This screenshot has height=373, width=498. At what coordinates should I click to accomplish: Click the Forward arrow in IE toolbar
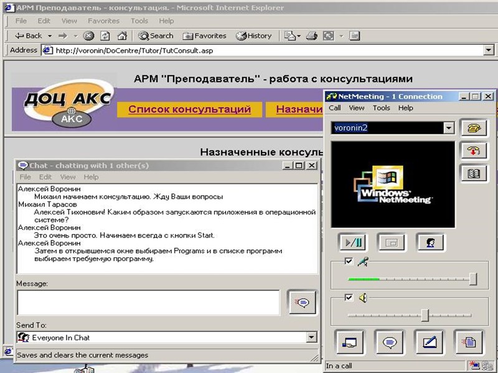click(x=63, y=36)
